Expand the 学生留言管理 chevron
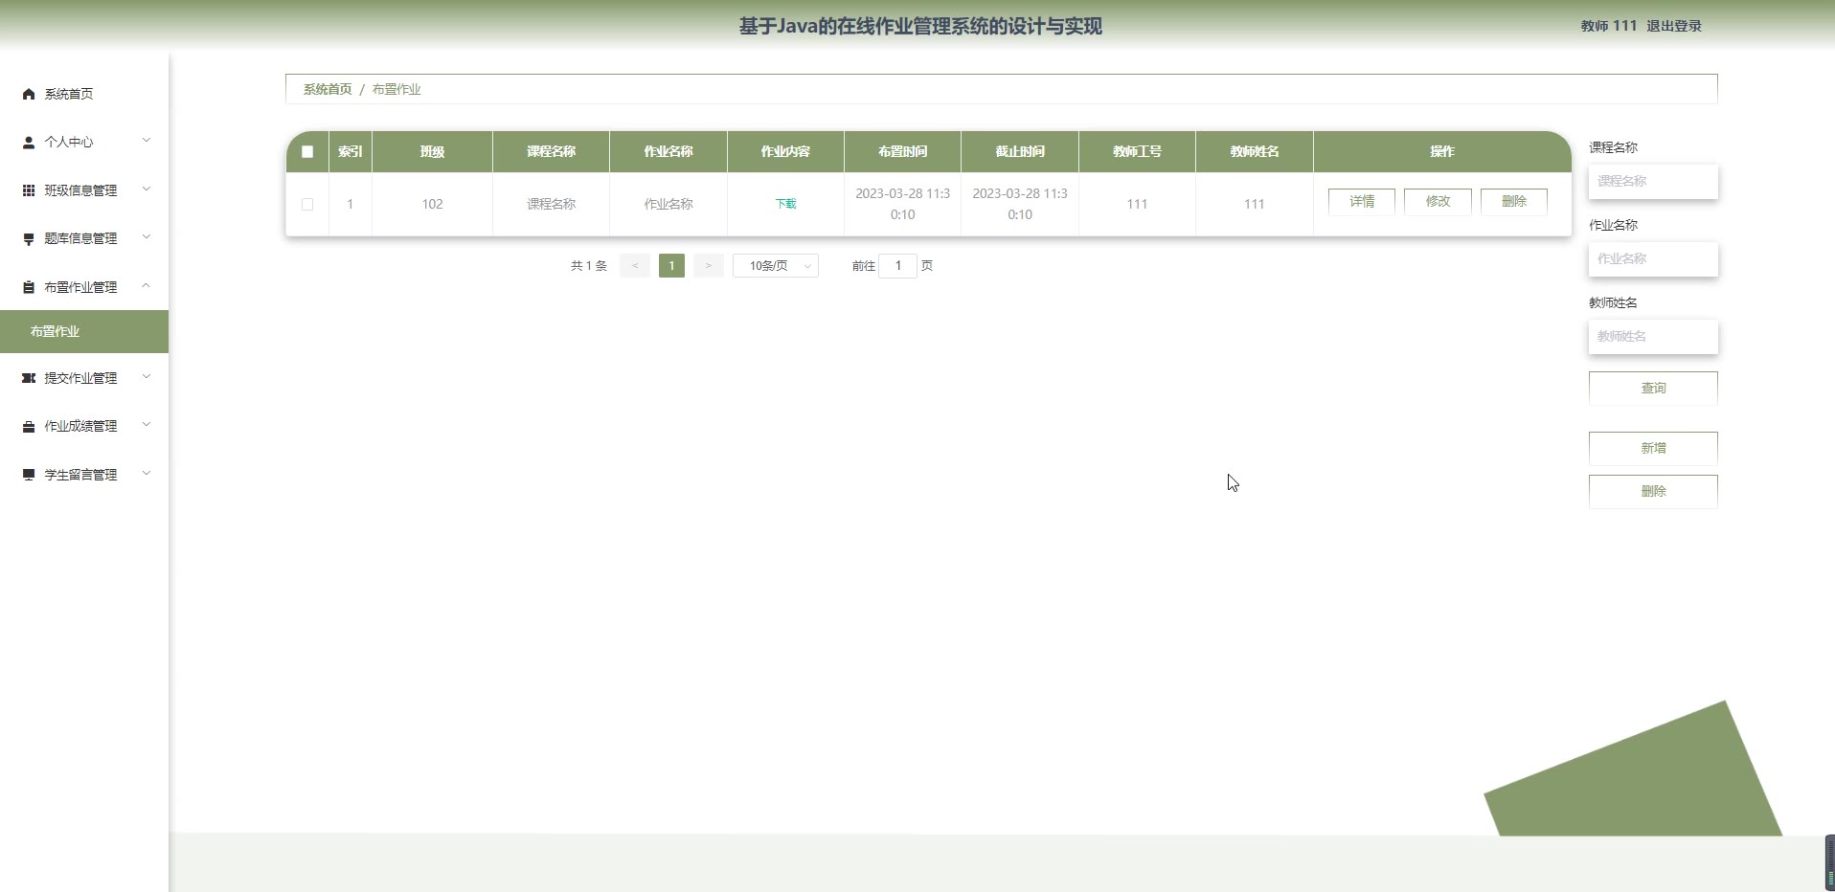This screenshot has width=1835, height=892. [x=147, y=474]
